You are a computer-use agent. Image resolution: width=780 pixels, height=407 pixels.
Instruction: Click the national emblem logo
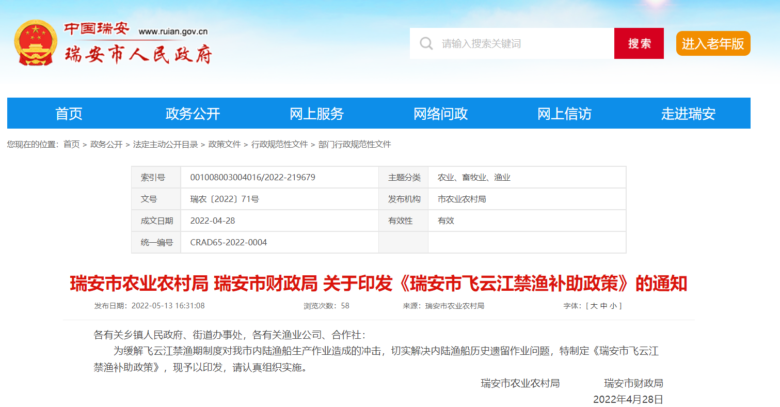[x=35, y=43]
